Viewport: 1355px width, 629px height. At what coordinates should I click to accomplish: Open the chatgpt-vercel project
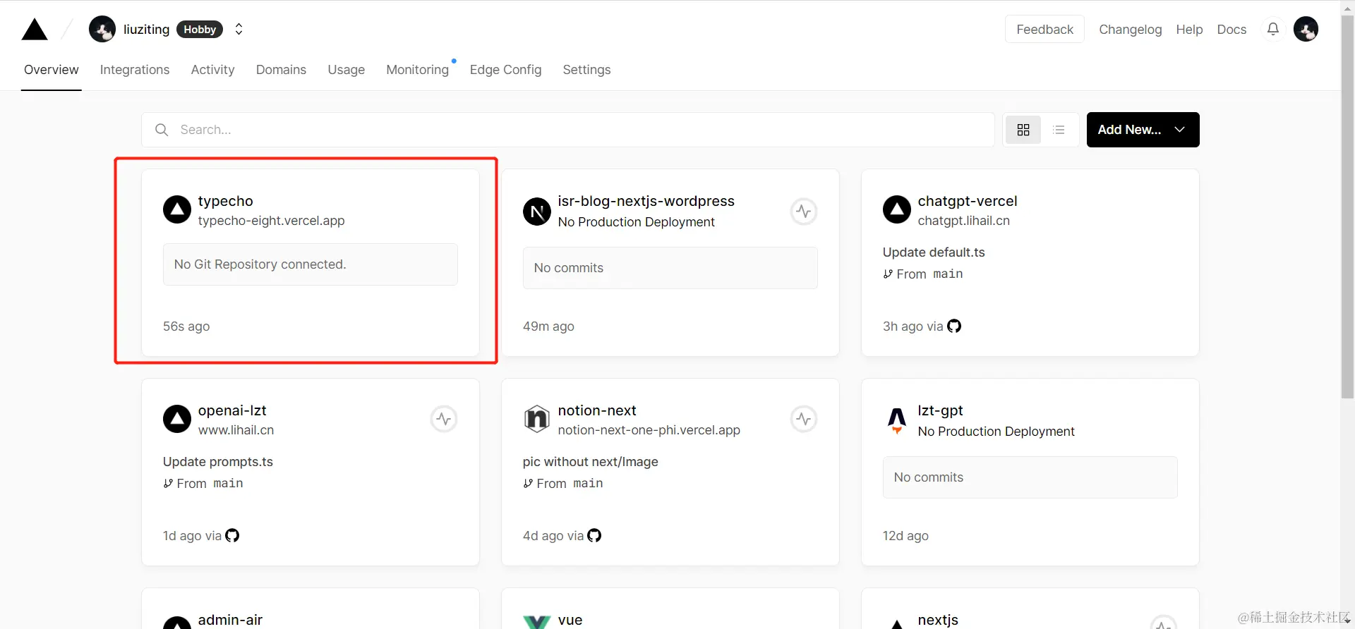point(967,201)
